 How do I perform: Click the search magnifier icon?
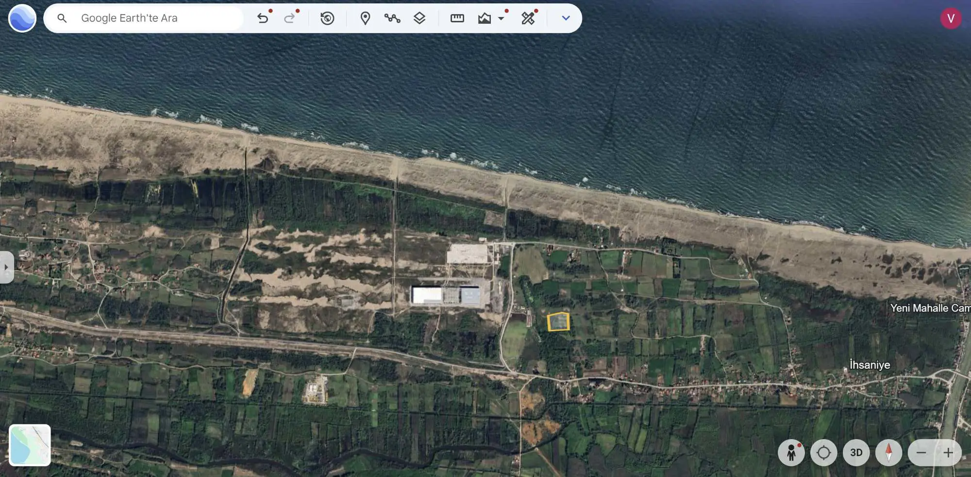click(x=62, y=18)
